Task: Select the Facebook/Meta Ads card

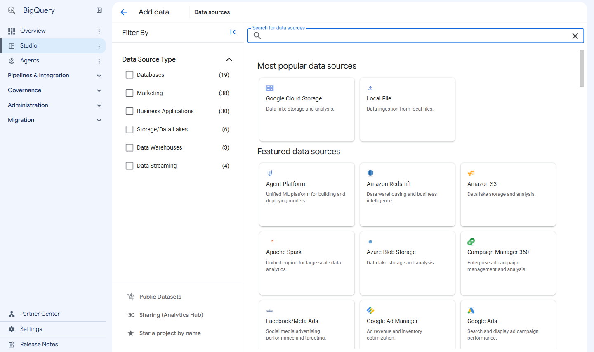Action: click(x=307, y=325)
